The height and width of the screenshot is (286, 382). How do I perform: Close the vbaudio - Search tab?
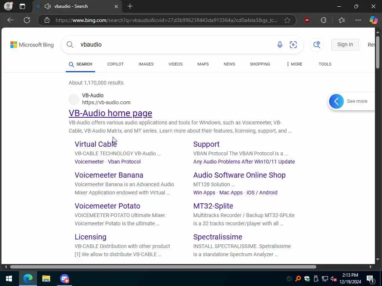coord(116,6)
